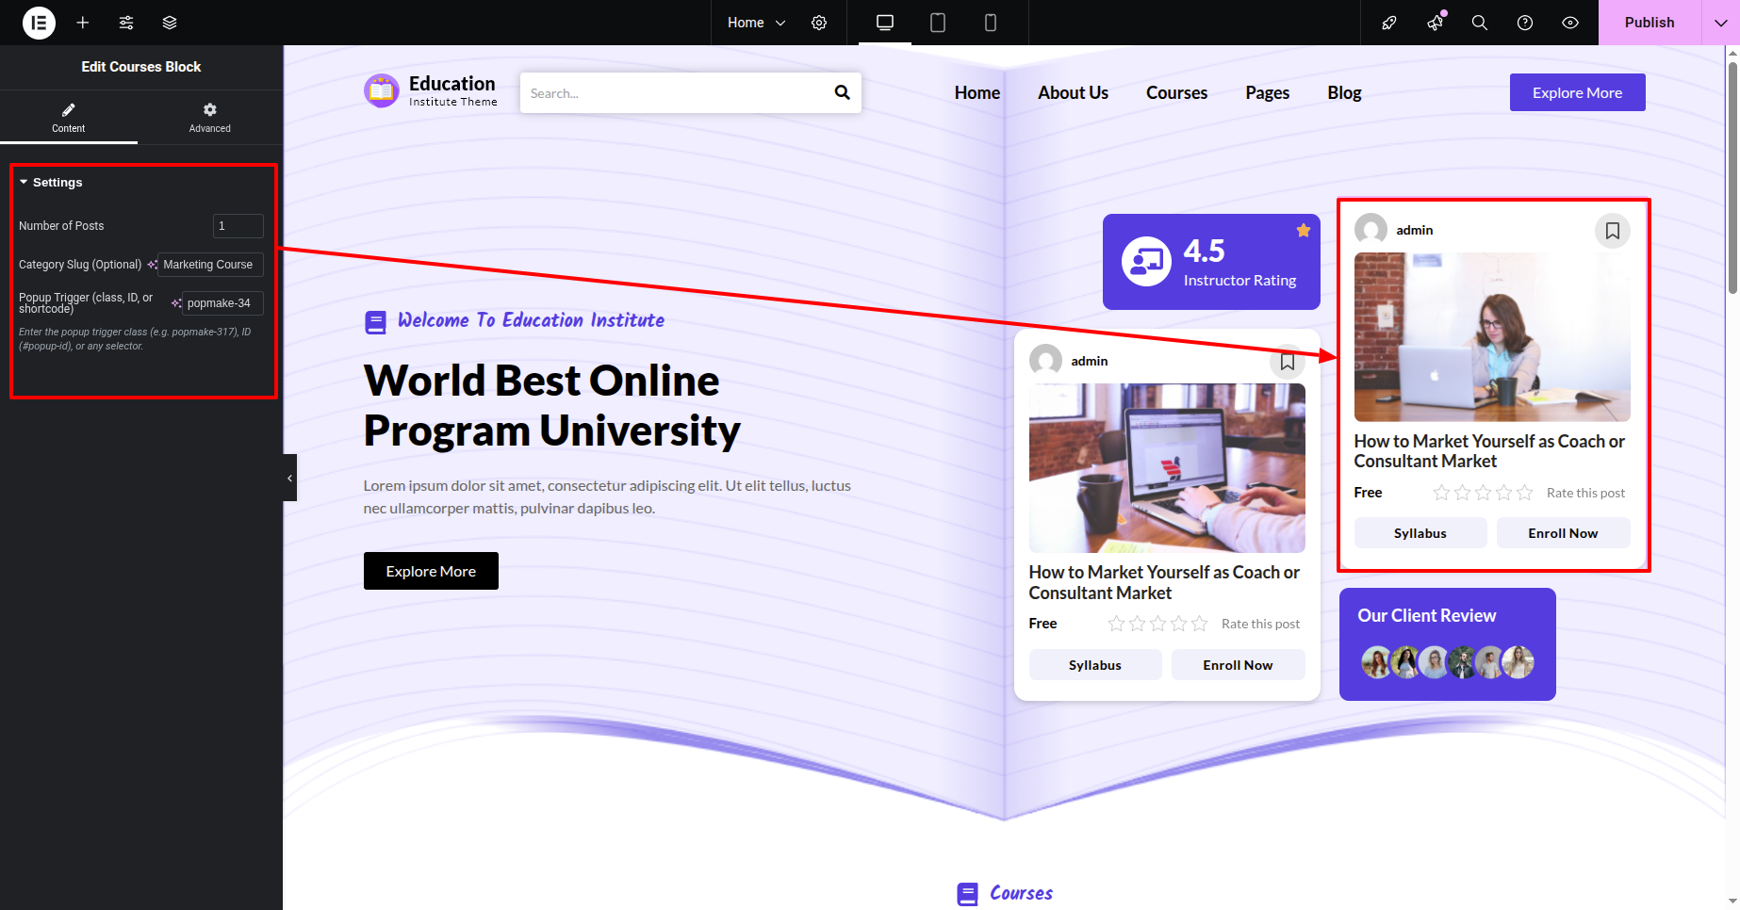Click admin avatar on left course card
The height and width of the screenshot is (910, 1740).
tap(1045, 361)
